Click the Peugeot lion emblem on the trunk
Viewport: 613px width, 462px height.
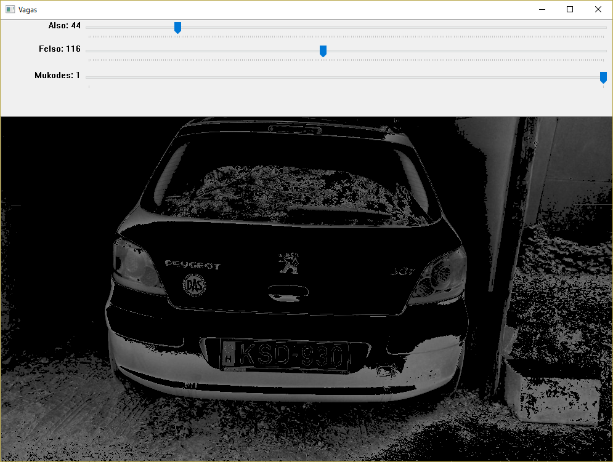point(287,261)
